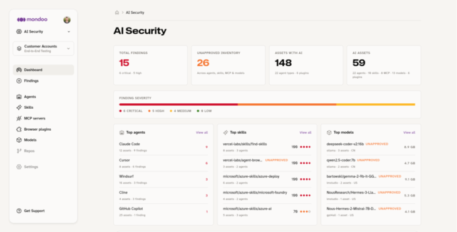Expand the Customer Accounts space selector
The image size is (457, 232).
43,48
